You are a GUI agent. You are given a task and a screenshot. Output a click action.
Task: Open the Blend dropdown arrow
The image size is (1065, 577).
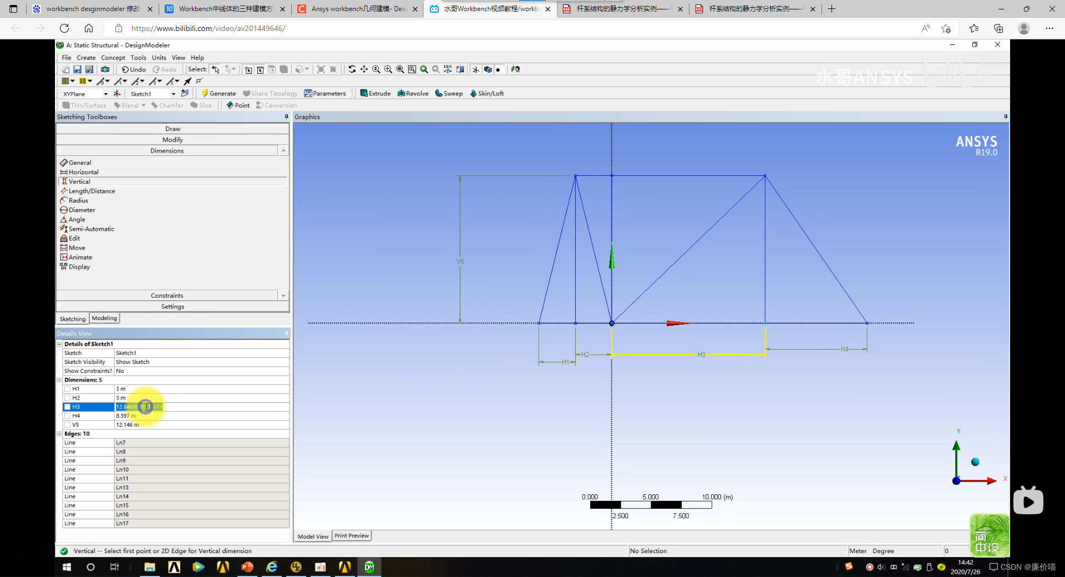144,105
